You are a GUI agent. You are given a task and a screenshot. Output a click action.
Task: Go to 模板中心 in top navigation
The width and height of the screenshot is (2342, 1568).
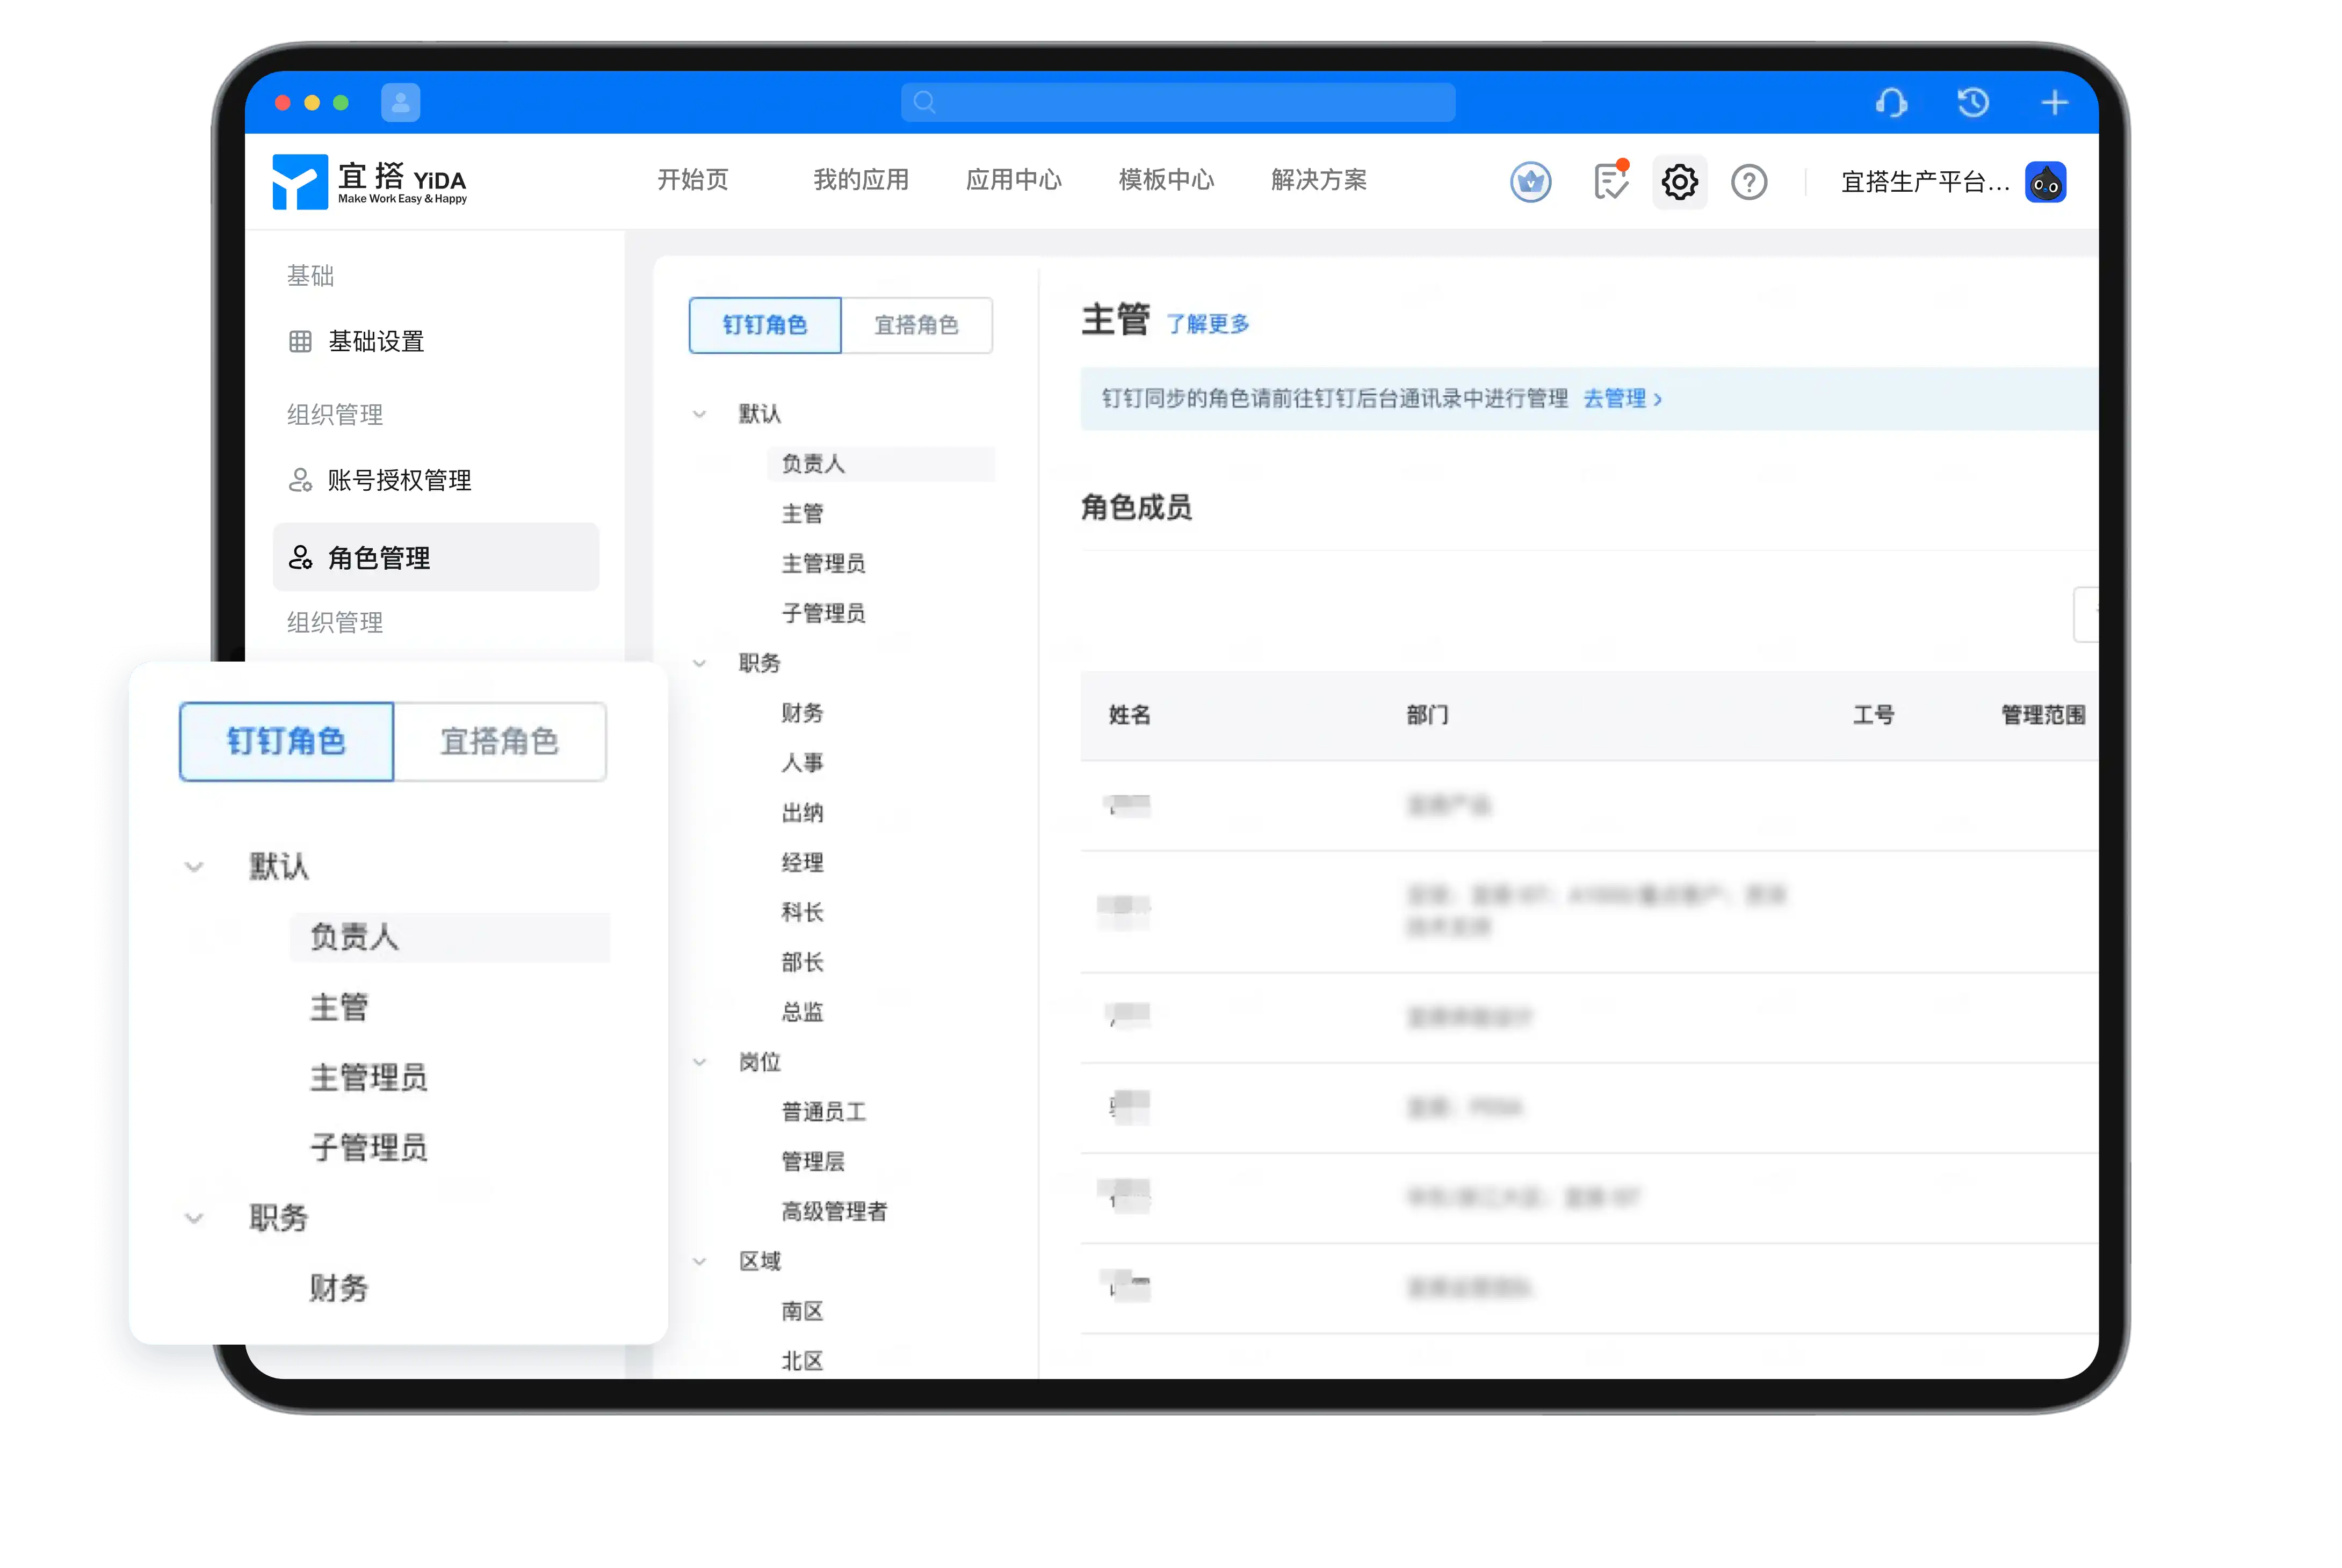[1166, 180]
